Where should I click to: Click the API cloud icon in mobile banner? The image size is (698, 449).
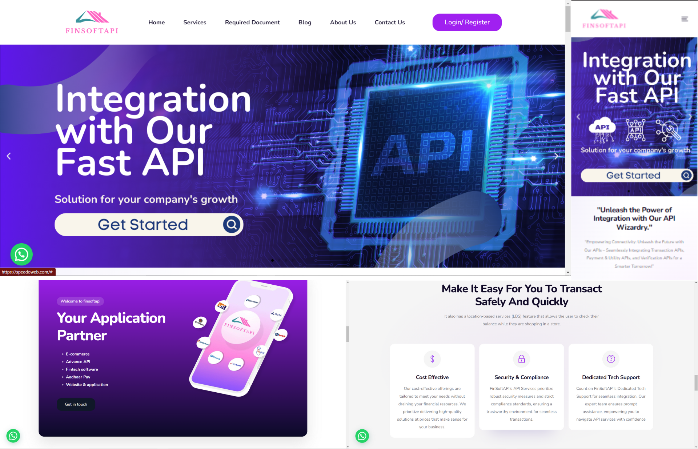602,129
